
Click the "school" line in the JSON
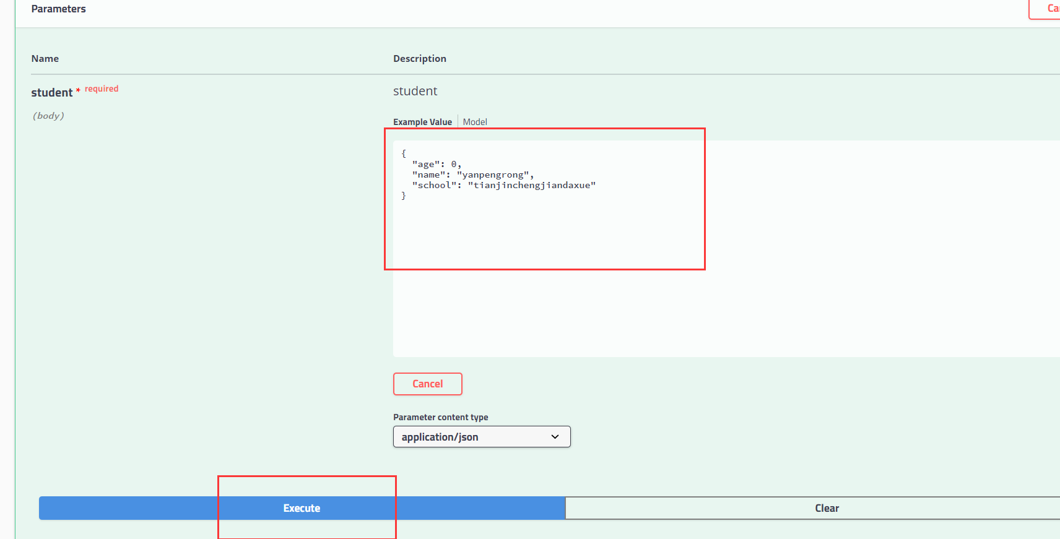click(503, 185)
